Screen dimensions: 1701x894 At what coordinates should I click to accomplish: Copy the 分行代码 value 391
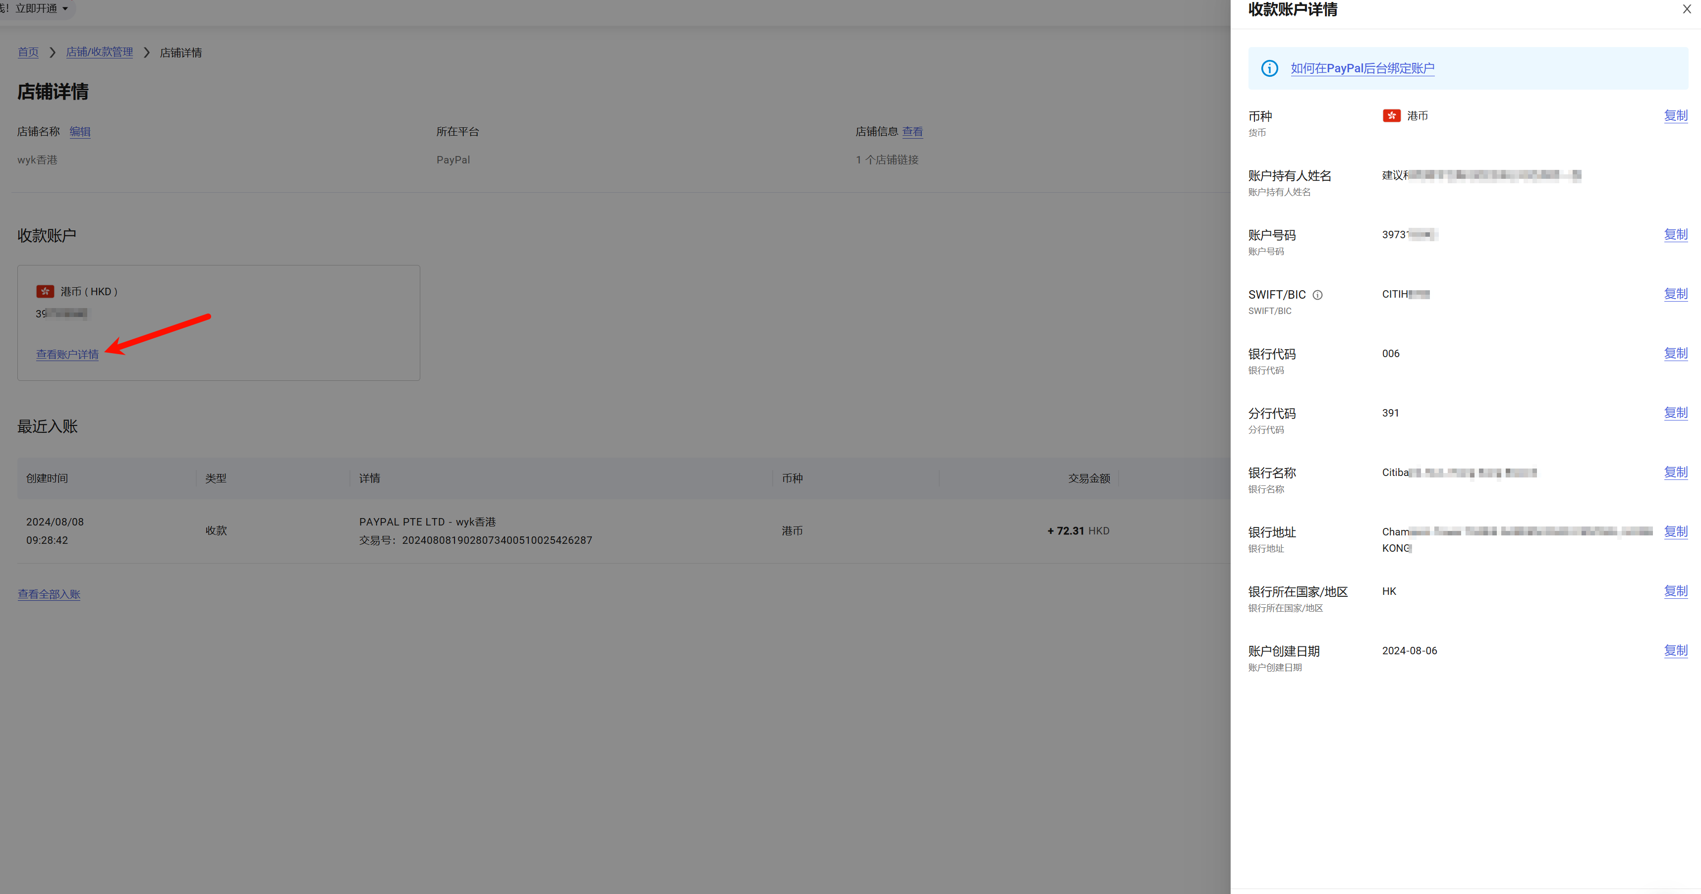(x=1675, y=413)
